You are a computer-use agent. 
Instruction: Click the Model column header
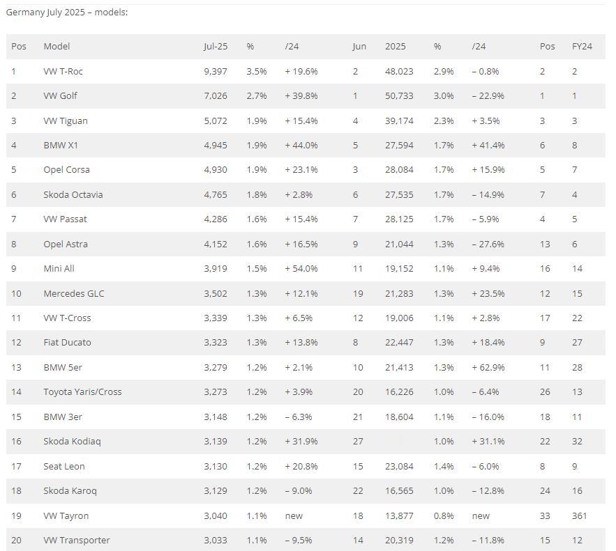coord(57,46)
